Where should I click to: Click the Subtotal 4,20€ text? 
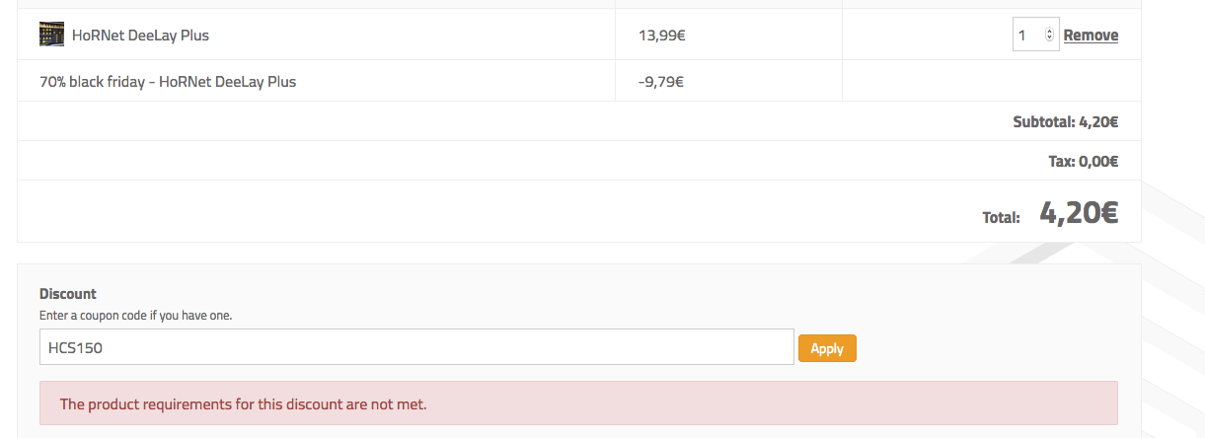coord(1065,122)
